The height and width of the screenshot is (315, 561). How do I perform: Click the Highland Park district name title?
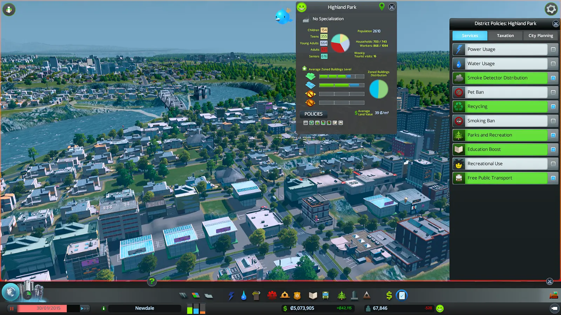(x=342, y=7)
